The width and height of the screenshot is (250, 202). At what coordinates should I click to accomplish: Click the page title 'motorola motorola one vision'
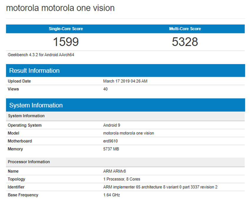tap(60, 8)
